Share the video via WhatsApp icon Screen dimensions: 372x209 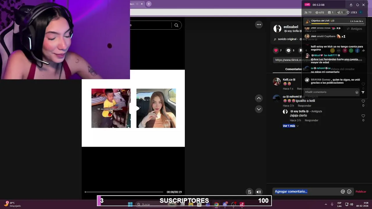tap(351, 51)
